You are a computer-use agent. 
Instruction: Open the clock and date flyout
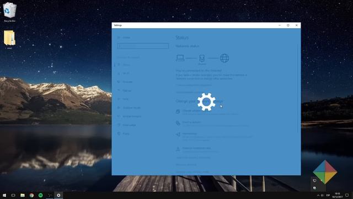click(x=337, y=195)
